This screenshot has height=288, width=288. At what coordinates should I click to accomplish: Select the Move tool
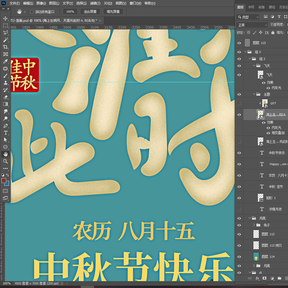5,19
